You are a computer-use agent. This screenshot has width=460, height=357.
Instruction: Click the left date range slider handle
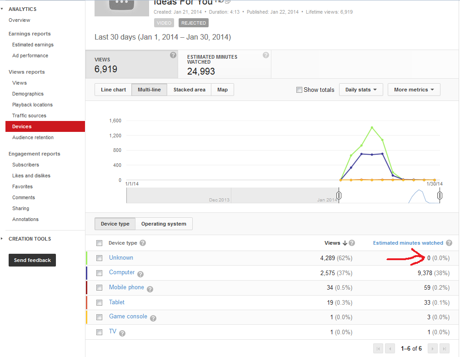pyautogui.click(x=339, y=195)
